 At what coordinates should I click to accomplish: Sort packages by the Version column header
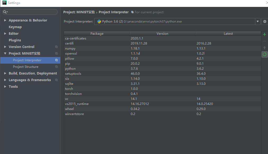coord(162,33)
